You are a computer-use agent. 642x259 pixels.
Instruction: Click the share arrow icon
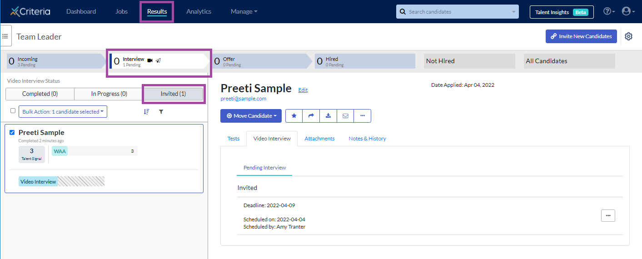click(311, 116)
